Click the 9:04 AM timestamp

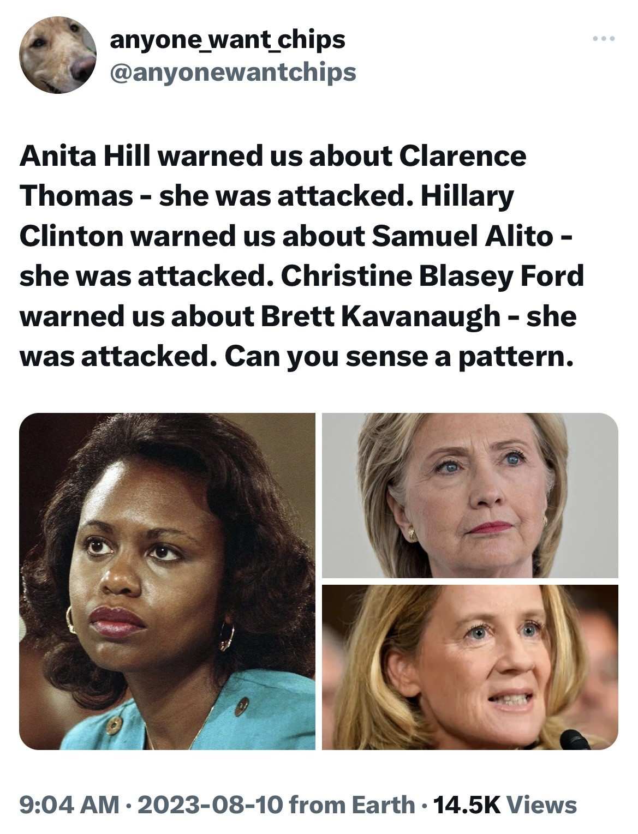[x=69, y=805]
